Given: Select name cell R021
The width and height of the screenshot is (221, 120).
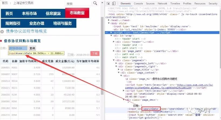Looking at the screenshot, I should point(14,88).
